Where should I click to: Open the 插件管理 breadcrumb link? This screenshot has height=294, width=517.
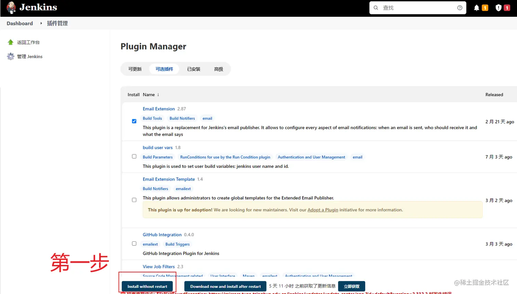[x=57, y=23]
